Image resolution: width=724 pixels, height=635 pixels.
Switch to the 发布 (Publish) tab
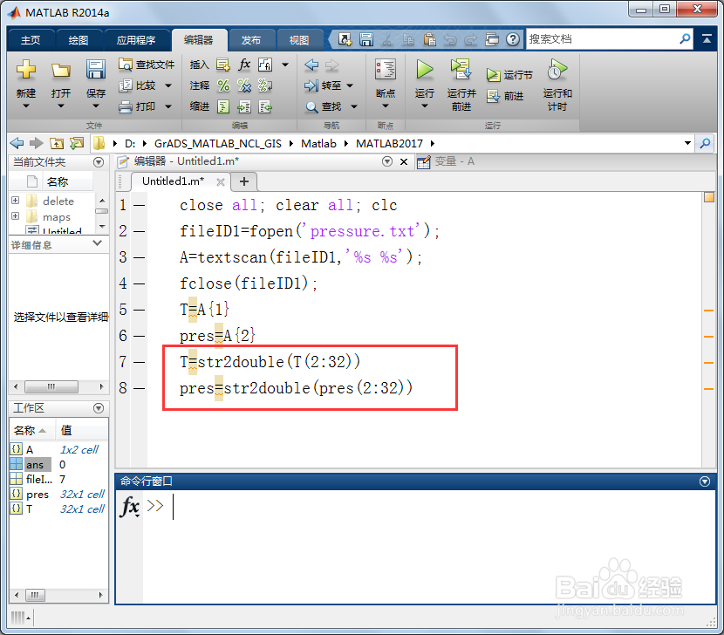[251, 40]
